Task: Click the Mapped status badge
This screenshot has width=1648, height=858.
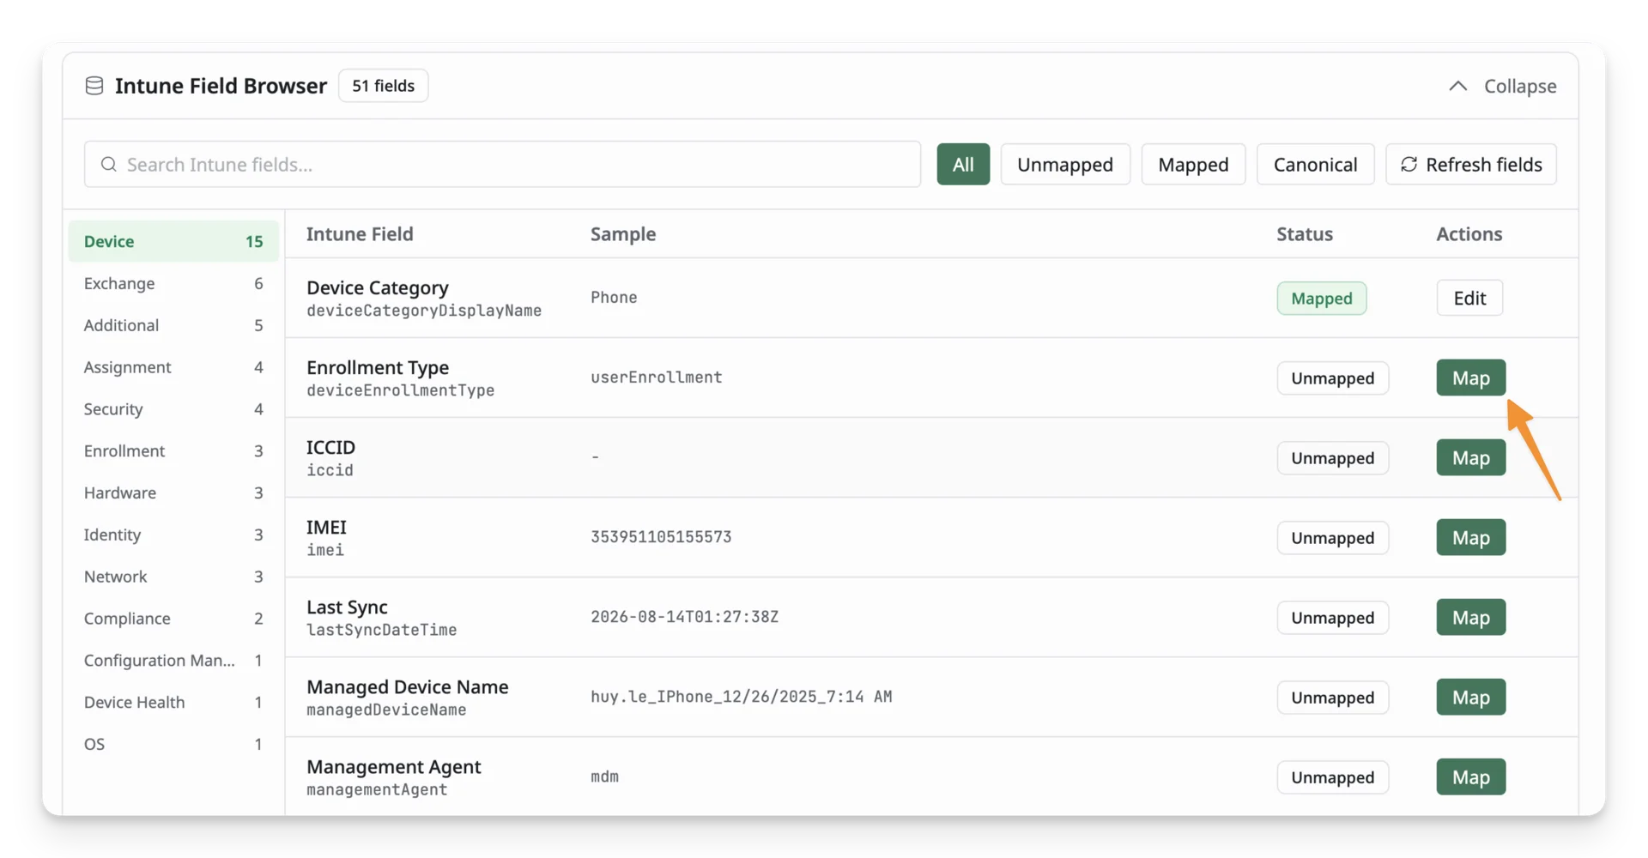Action: pos(1321,298)
